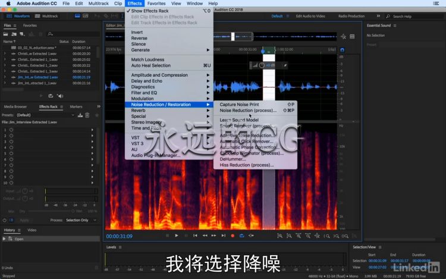Select Edit Audio to Video workspace
The image size is (446, 279).
[x=310, y=16]
